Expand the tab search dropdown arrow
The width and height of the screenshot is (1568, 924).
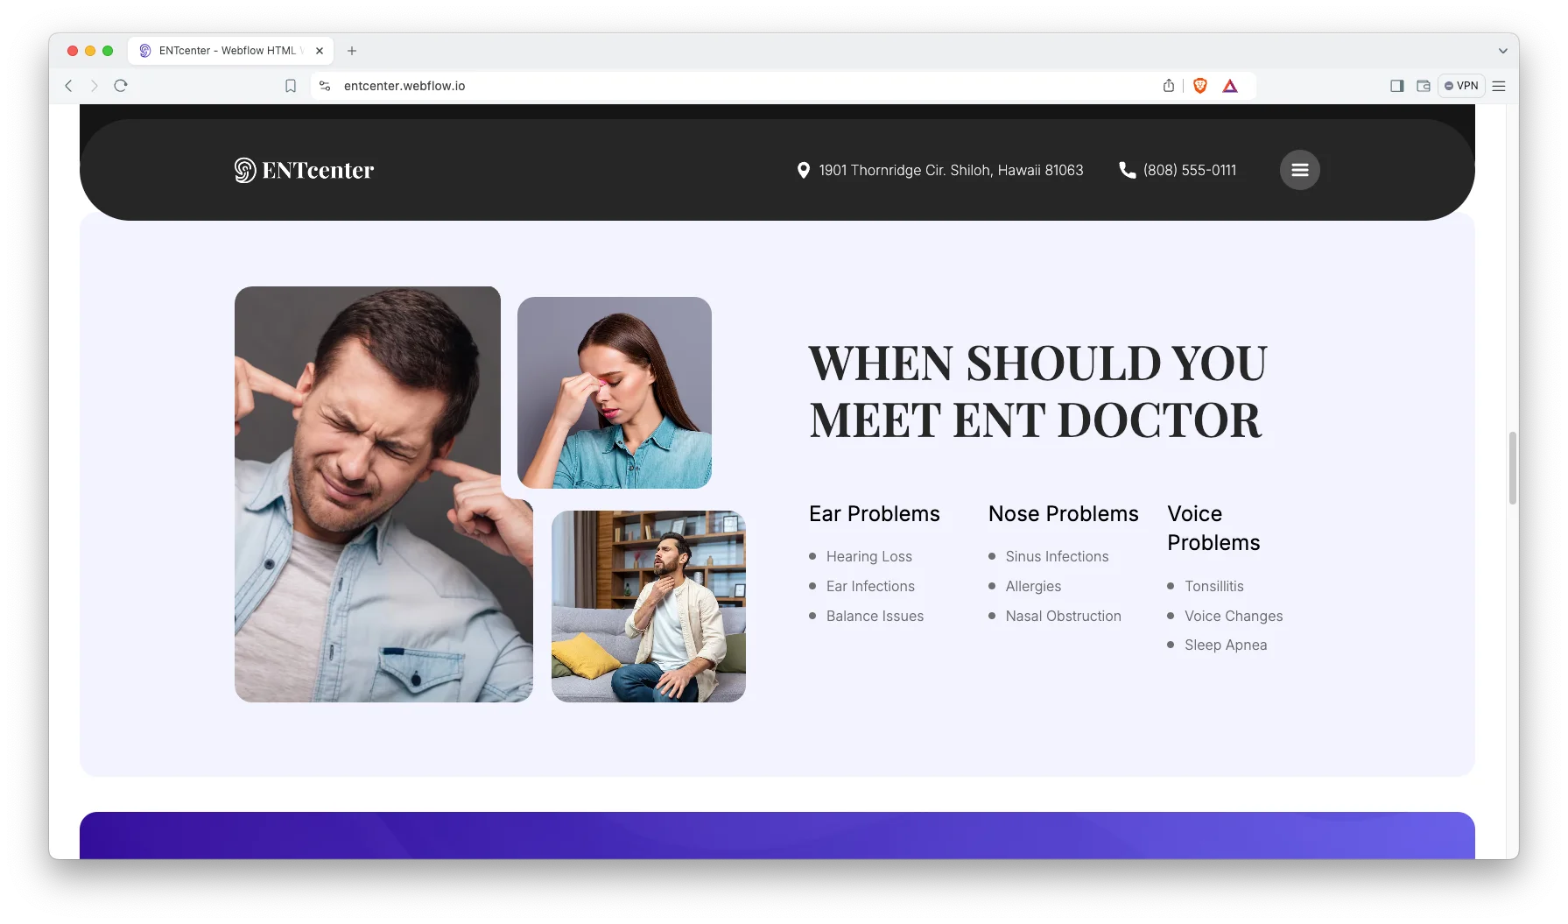[x=1502, y=51]
